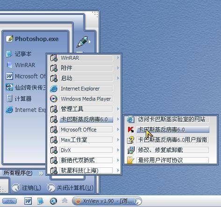Image resolution: width=221 pixels, height=207 pixels.
Task: Click the Microsoft Office folder icon in the programs menu
Action: pos(54,130)
